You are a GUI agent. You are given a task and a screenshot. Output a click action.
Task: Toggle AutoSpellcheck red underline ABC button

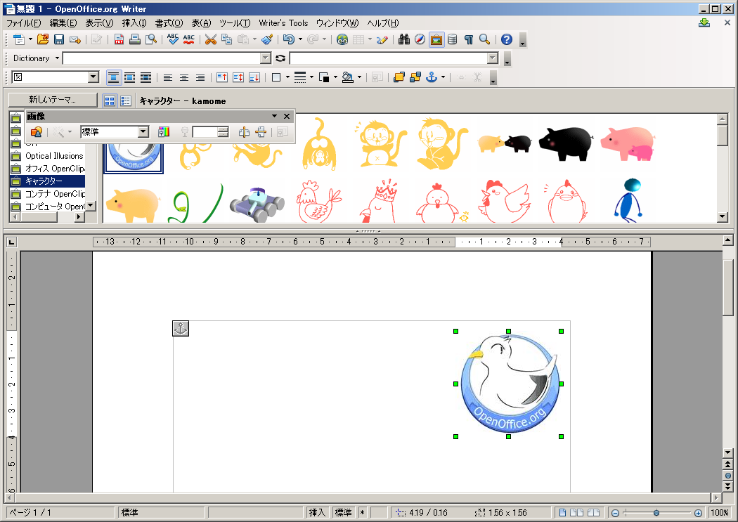[189, 39]
